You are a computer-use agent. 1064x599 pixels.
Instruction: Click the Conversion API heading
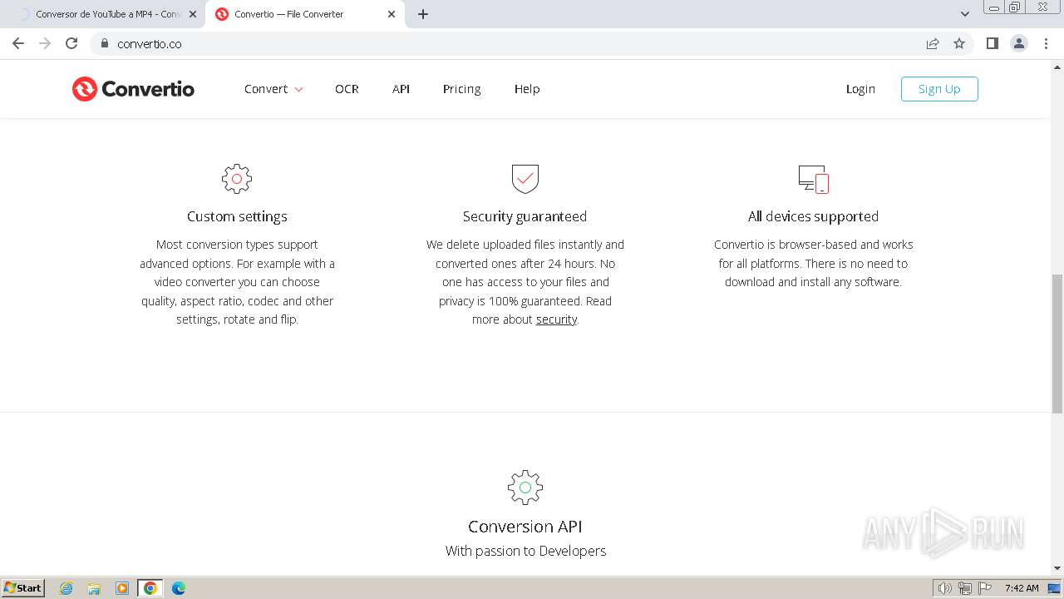pos(525,527)
